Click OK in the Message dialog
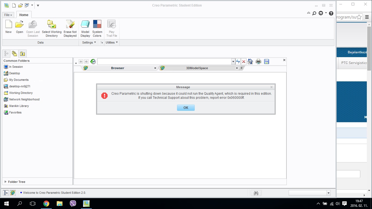The width and height of the screenshot is (372, 209). (186, 108)
